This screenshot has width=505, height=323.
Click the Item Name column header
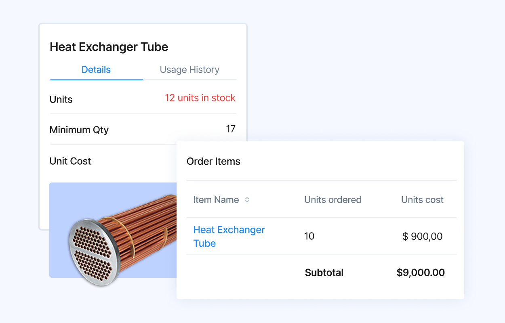216,200
